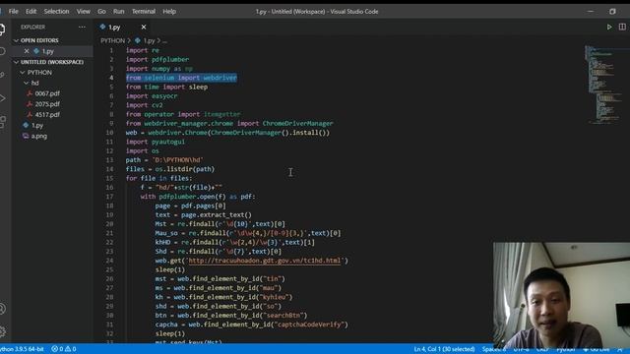This screenshot has height=354, width=630.
Task: Run the Python file with play icon
Action: [609, 27]
